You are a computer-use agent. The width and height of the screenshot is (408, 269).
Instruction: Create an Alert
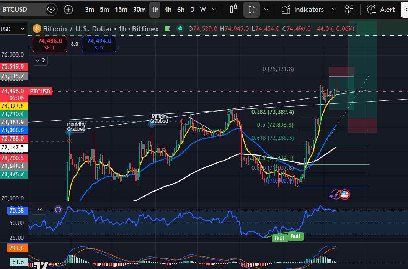coord(381,10)
